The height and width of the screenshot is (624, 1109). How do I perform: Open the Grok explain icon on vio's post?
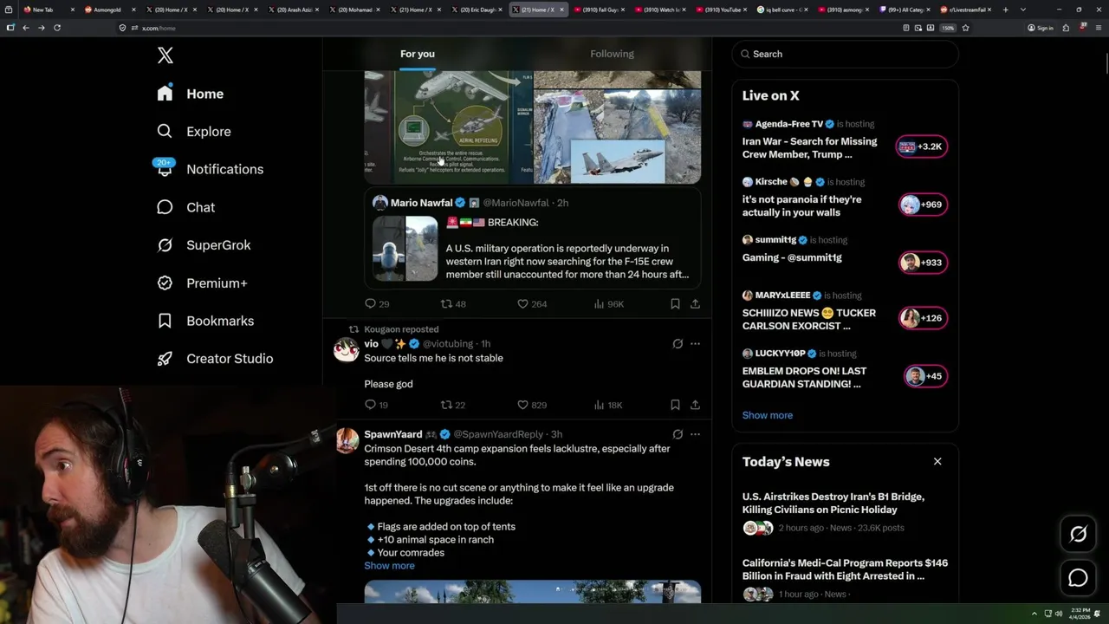click(x=678, y=344)
